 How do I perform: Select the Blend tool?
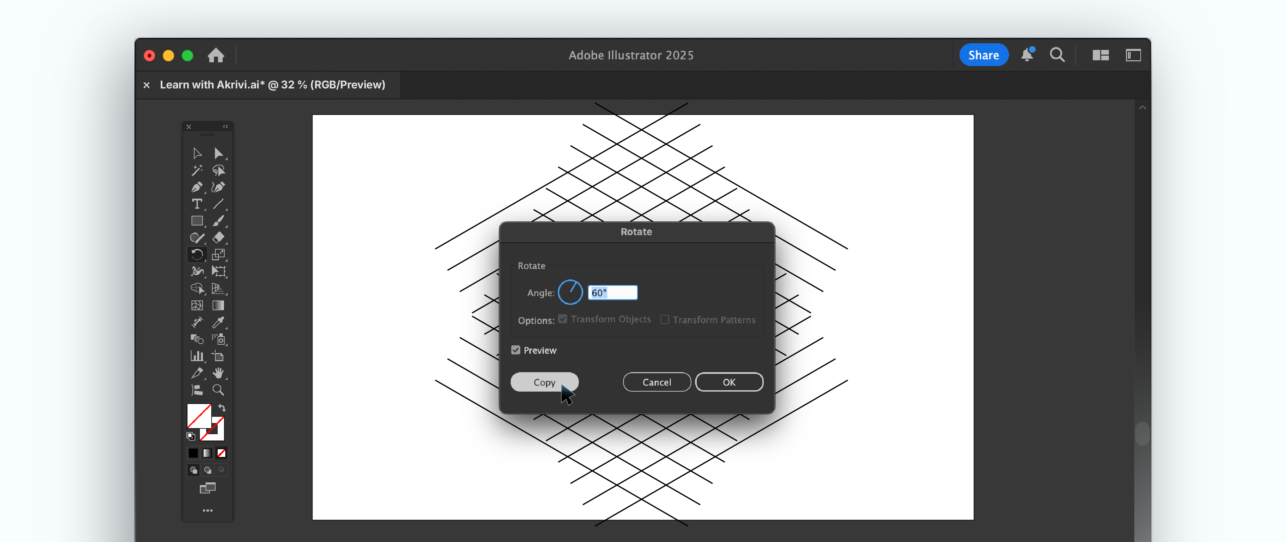click(x=197, y=339)
